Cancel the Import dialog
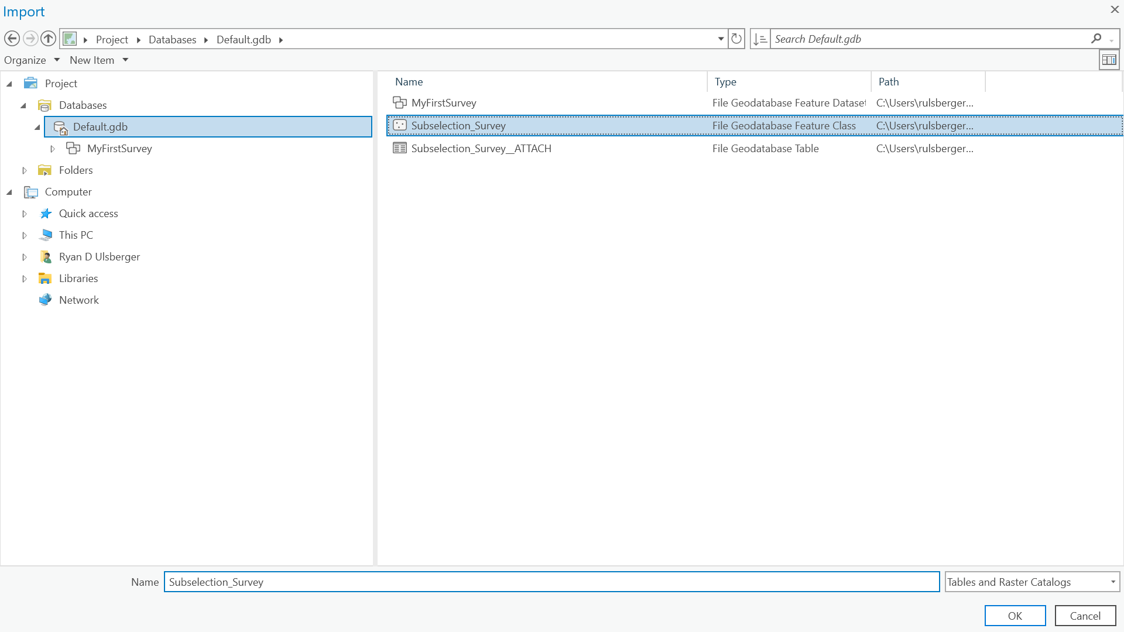This screenshot has width=1124, height=632. point(1085,615)
